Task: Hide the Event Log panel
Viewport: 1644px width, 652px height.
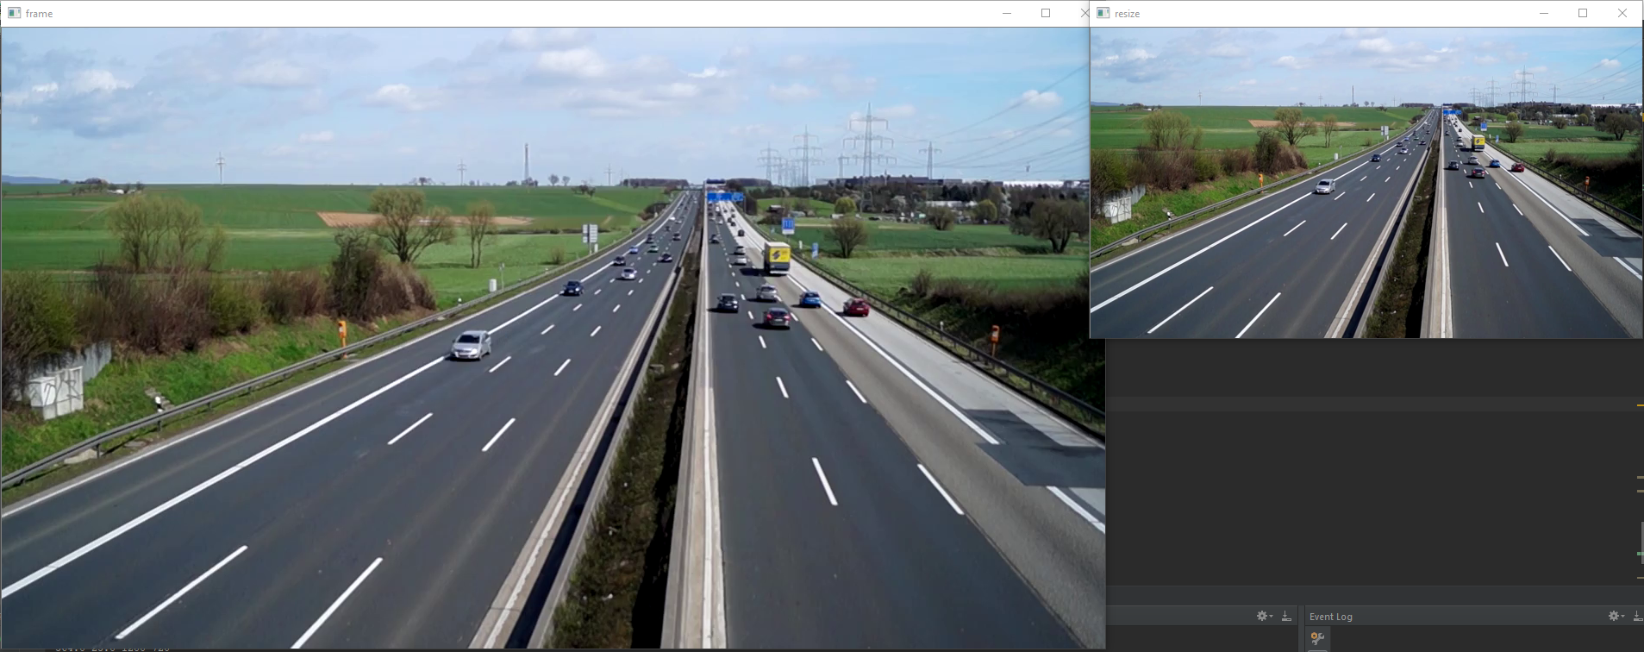Action: coord(1637,616)
